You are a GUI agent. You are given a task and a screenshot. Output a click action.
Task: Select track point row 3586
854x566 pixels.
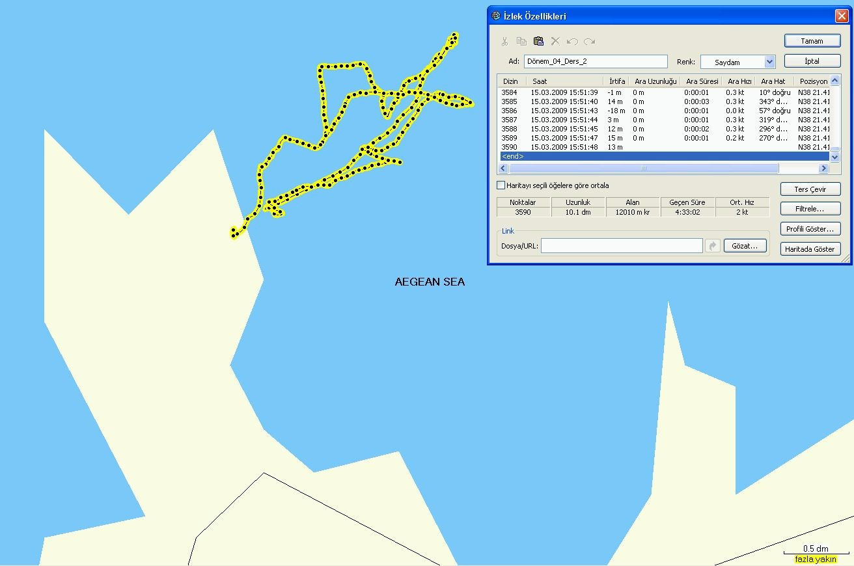click(664, 111)
